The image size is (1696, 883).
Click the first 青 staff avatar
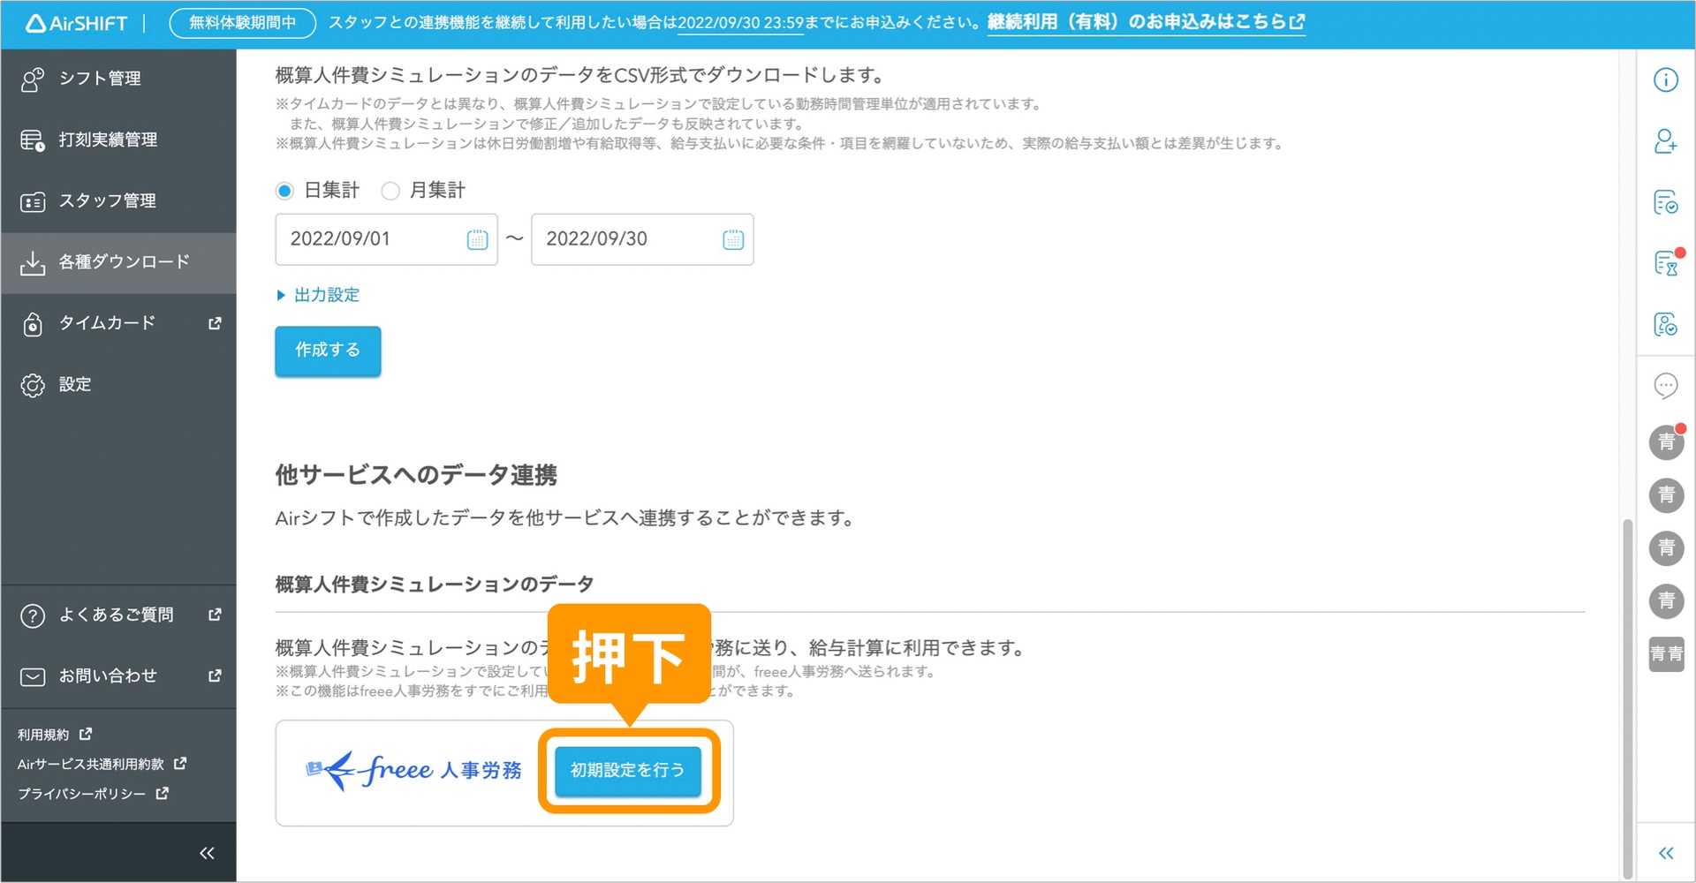click(1666, 441)
